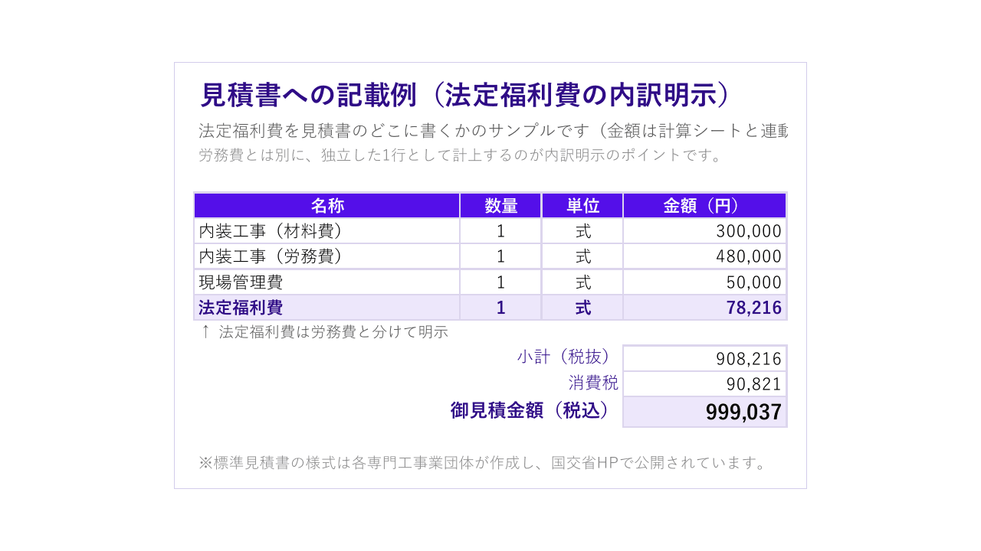Select the 名称 column header
Screen dimensions: 981x551
(327, 206)
